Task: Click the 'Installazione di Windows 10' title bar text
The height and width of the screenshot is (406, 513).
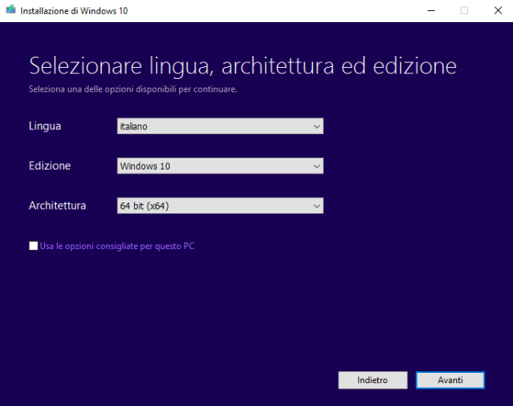Action: click(74, 11)
